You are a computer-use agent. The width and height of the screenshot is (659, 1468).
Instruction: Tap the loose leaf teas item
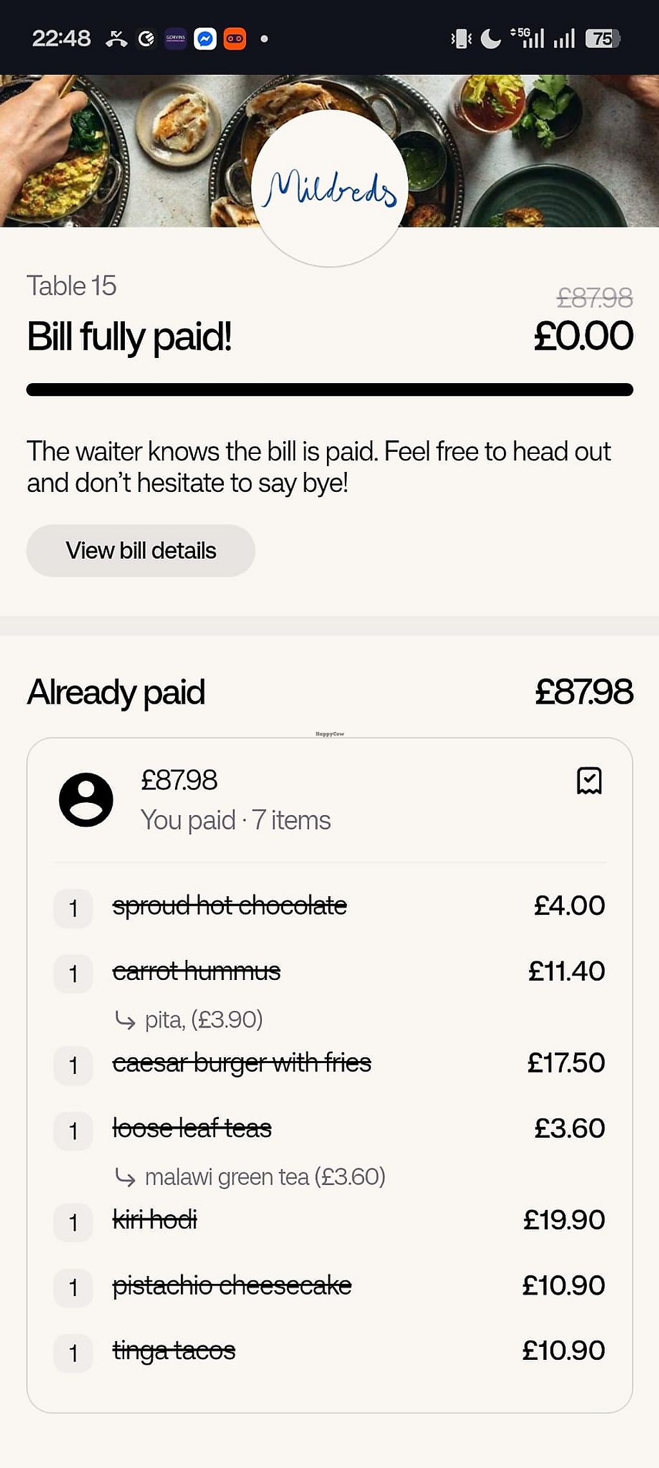[x=192, y=1129]
